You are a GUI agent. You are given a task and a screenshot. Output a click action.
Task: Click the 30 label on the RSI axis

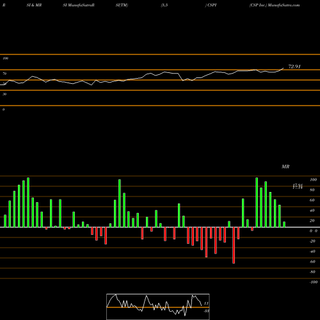click(x=4, y=94)
